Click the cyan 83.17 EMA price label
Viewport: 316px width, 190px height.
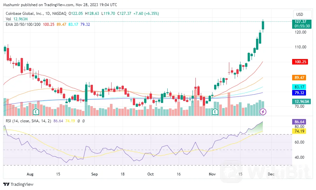[x=300, y=87]
